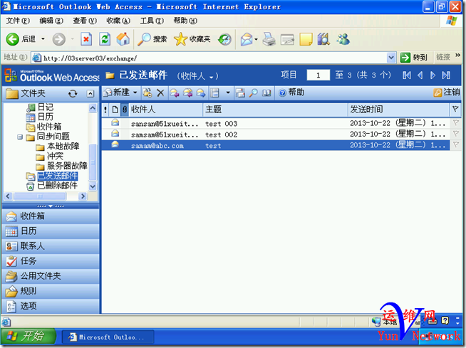Click the Research books icon
This screenshot has width=466, height=348.
(x=323, y=39)
